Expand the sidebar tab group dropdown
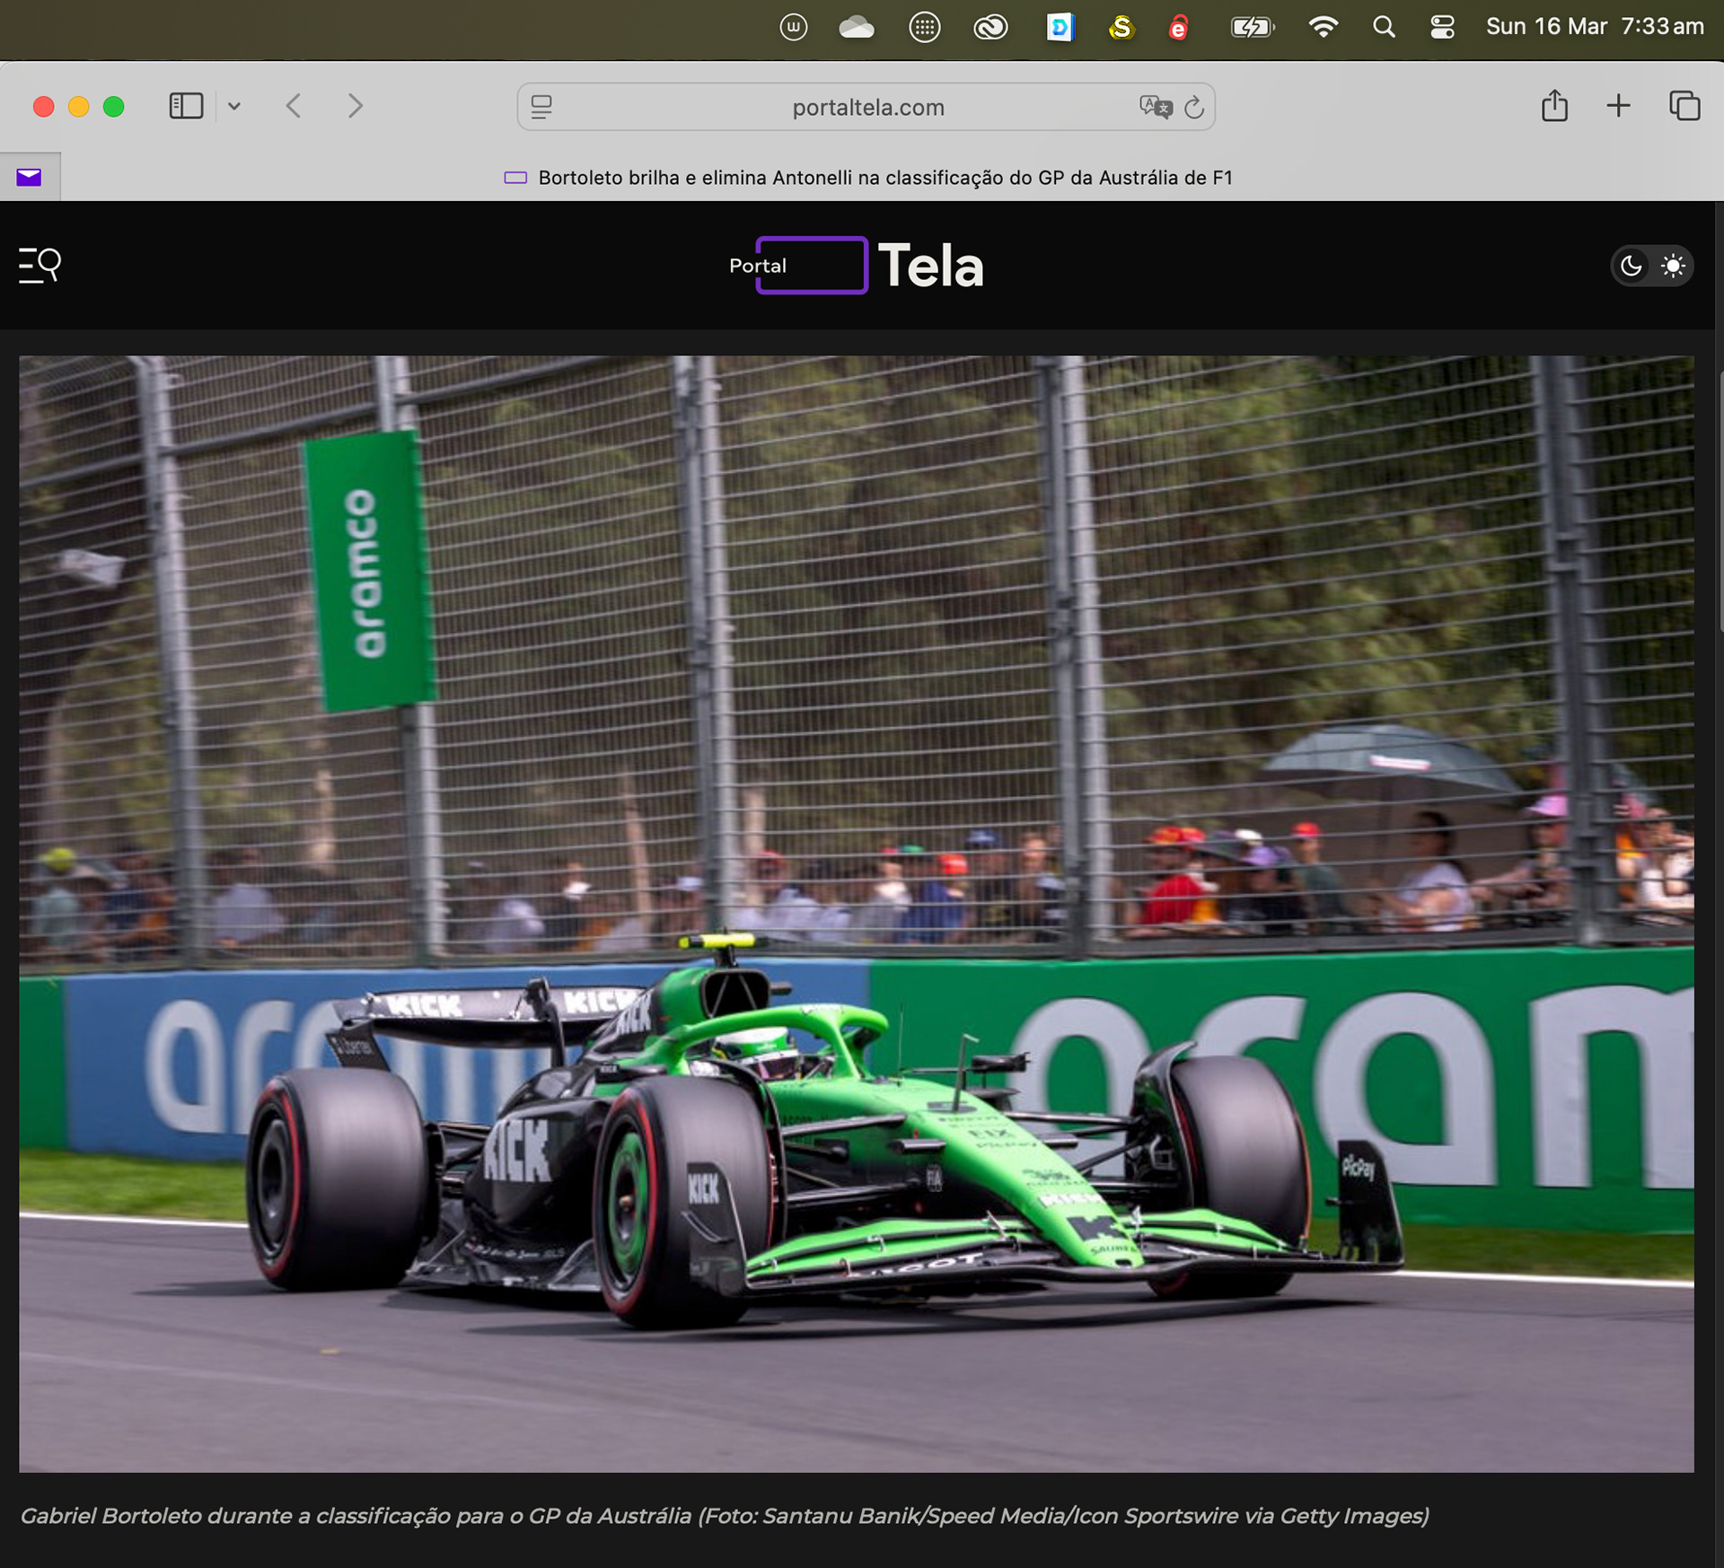 (234, 106)
